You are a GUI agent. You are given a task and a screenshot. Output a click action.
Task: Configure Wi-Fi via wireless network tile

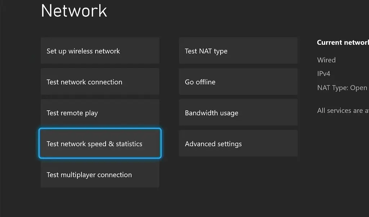[100, 50]
